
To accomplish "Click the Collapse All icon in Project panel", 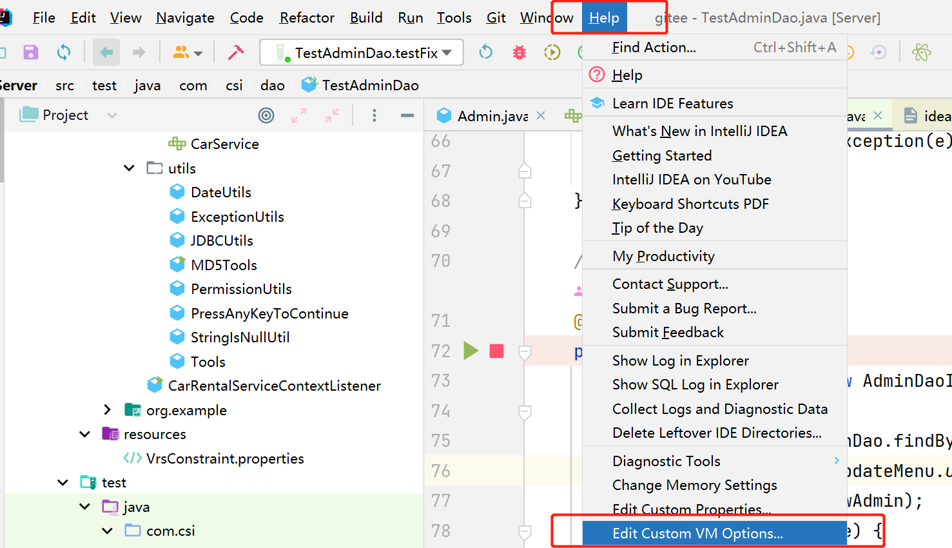I will [332, 115].
